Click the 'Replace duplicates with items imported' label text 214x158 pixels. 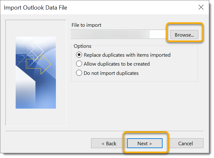coord(127,55)
